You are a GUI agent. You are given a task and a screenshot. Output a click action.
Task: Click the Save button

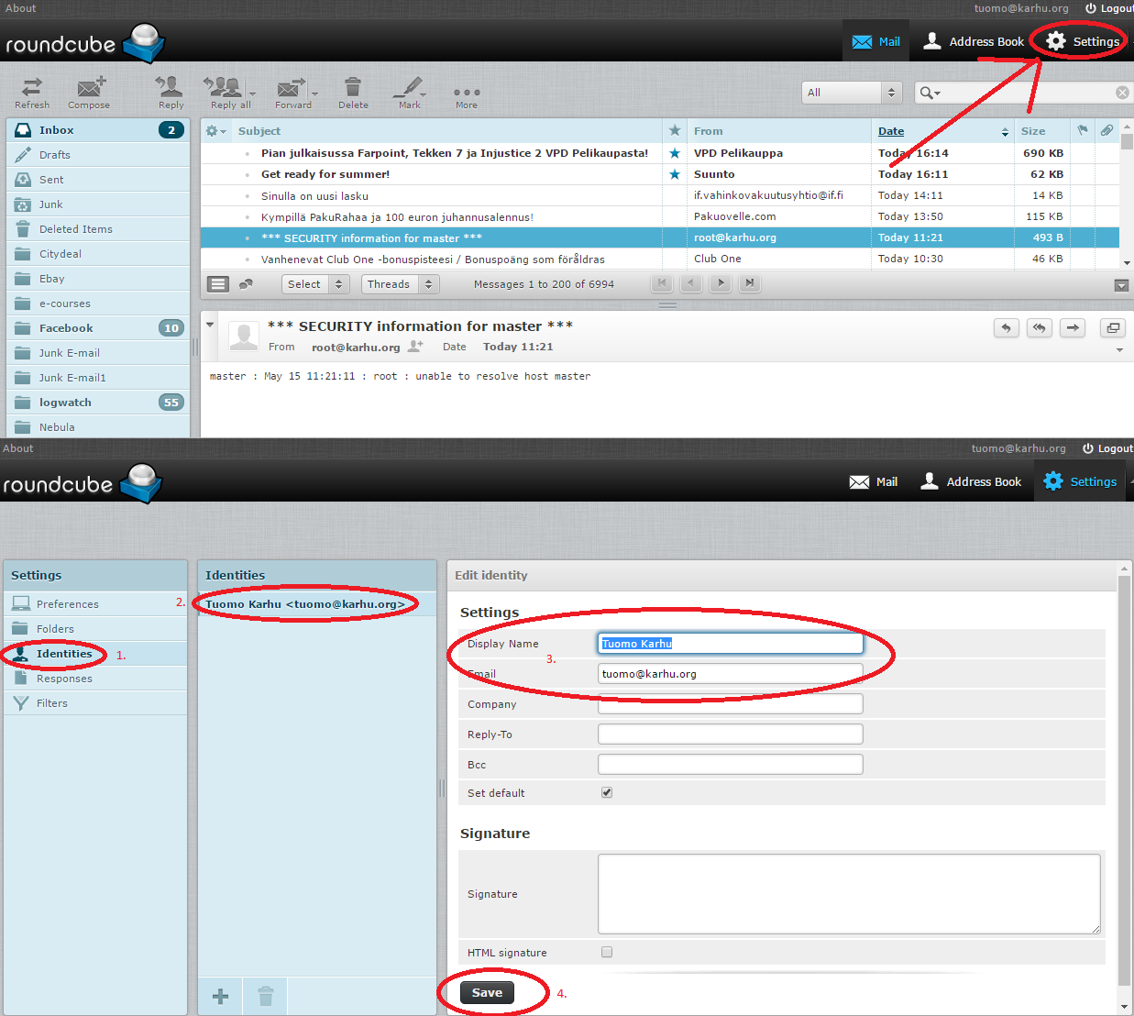tap(487, 993)
